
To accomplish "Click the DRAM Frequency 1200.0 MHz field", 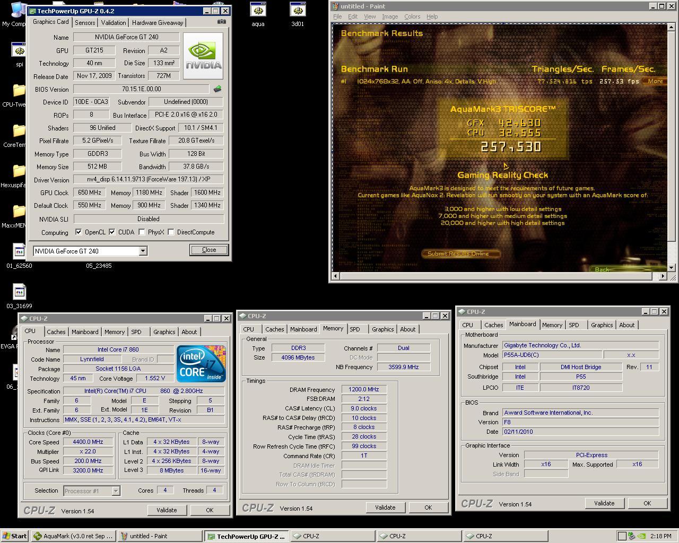I will pyautogui.click(x=364, y=389).
